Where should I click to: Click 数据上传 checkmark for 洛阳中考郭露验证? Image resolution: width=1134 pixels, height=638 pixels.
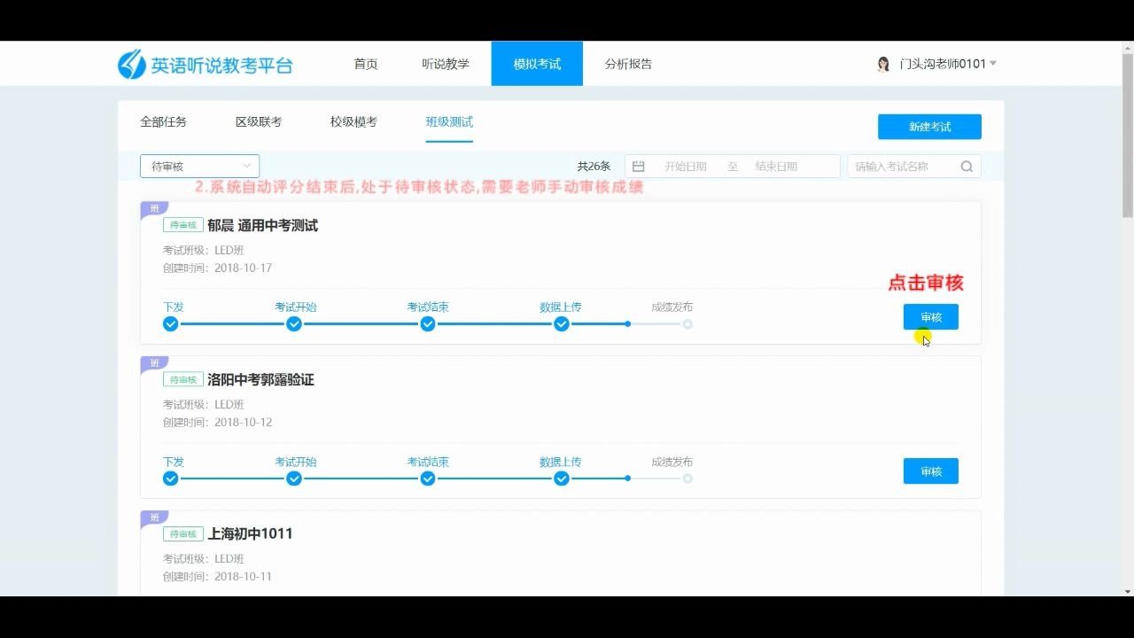click(562, 478)
